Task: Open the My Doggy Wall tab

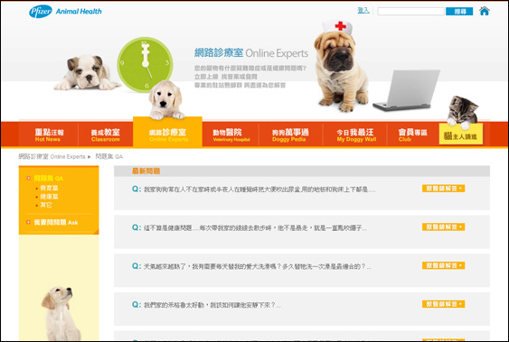Action: [355, 134]
